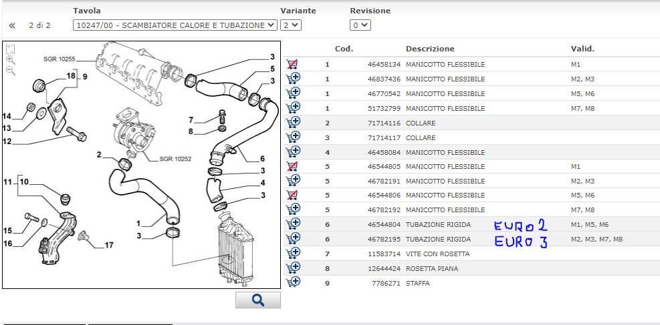Screen dimensions: 660x325
Task: Click unavailable cart icon for part 46458134
Action: 292,65
